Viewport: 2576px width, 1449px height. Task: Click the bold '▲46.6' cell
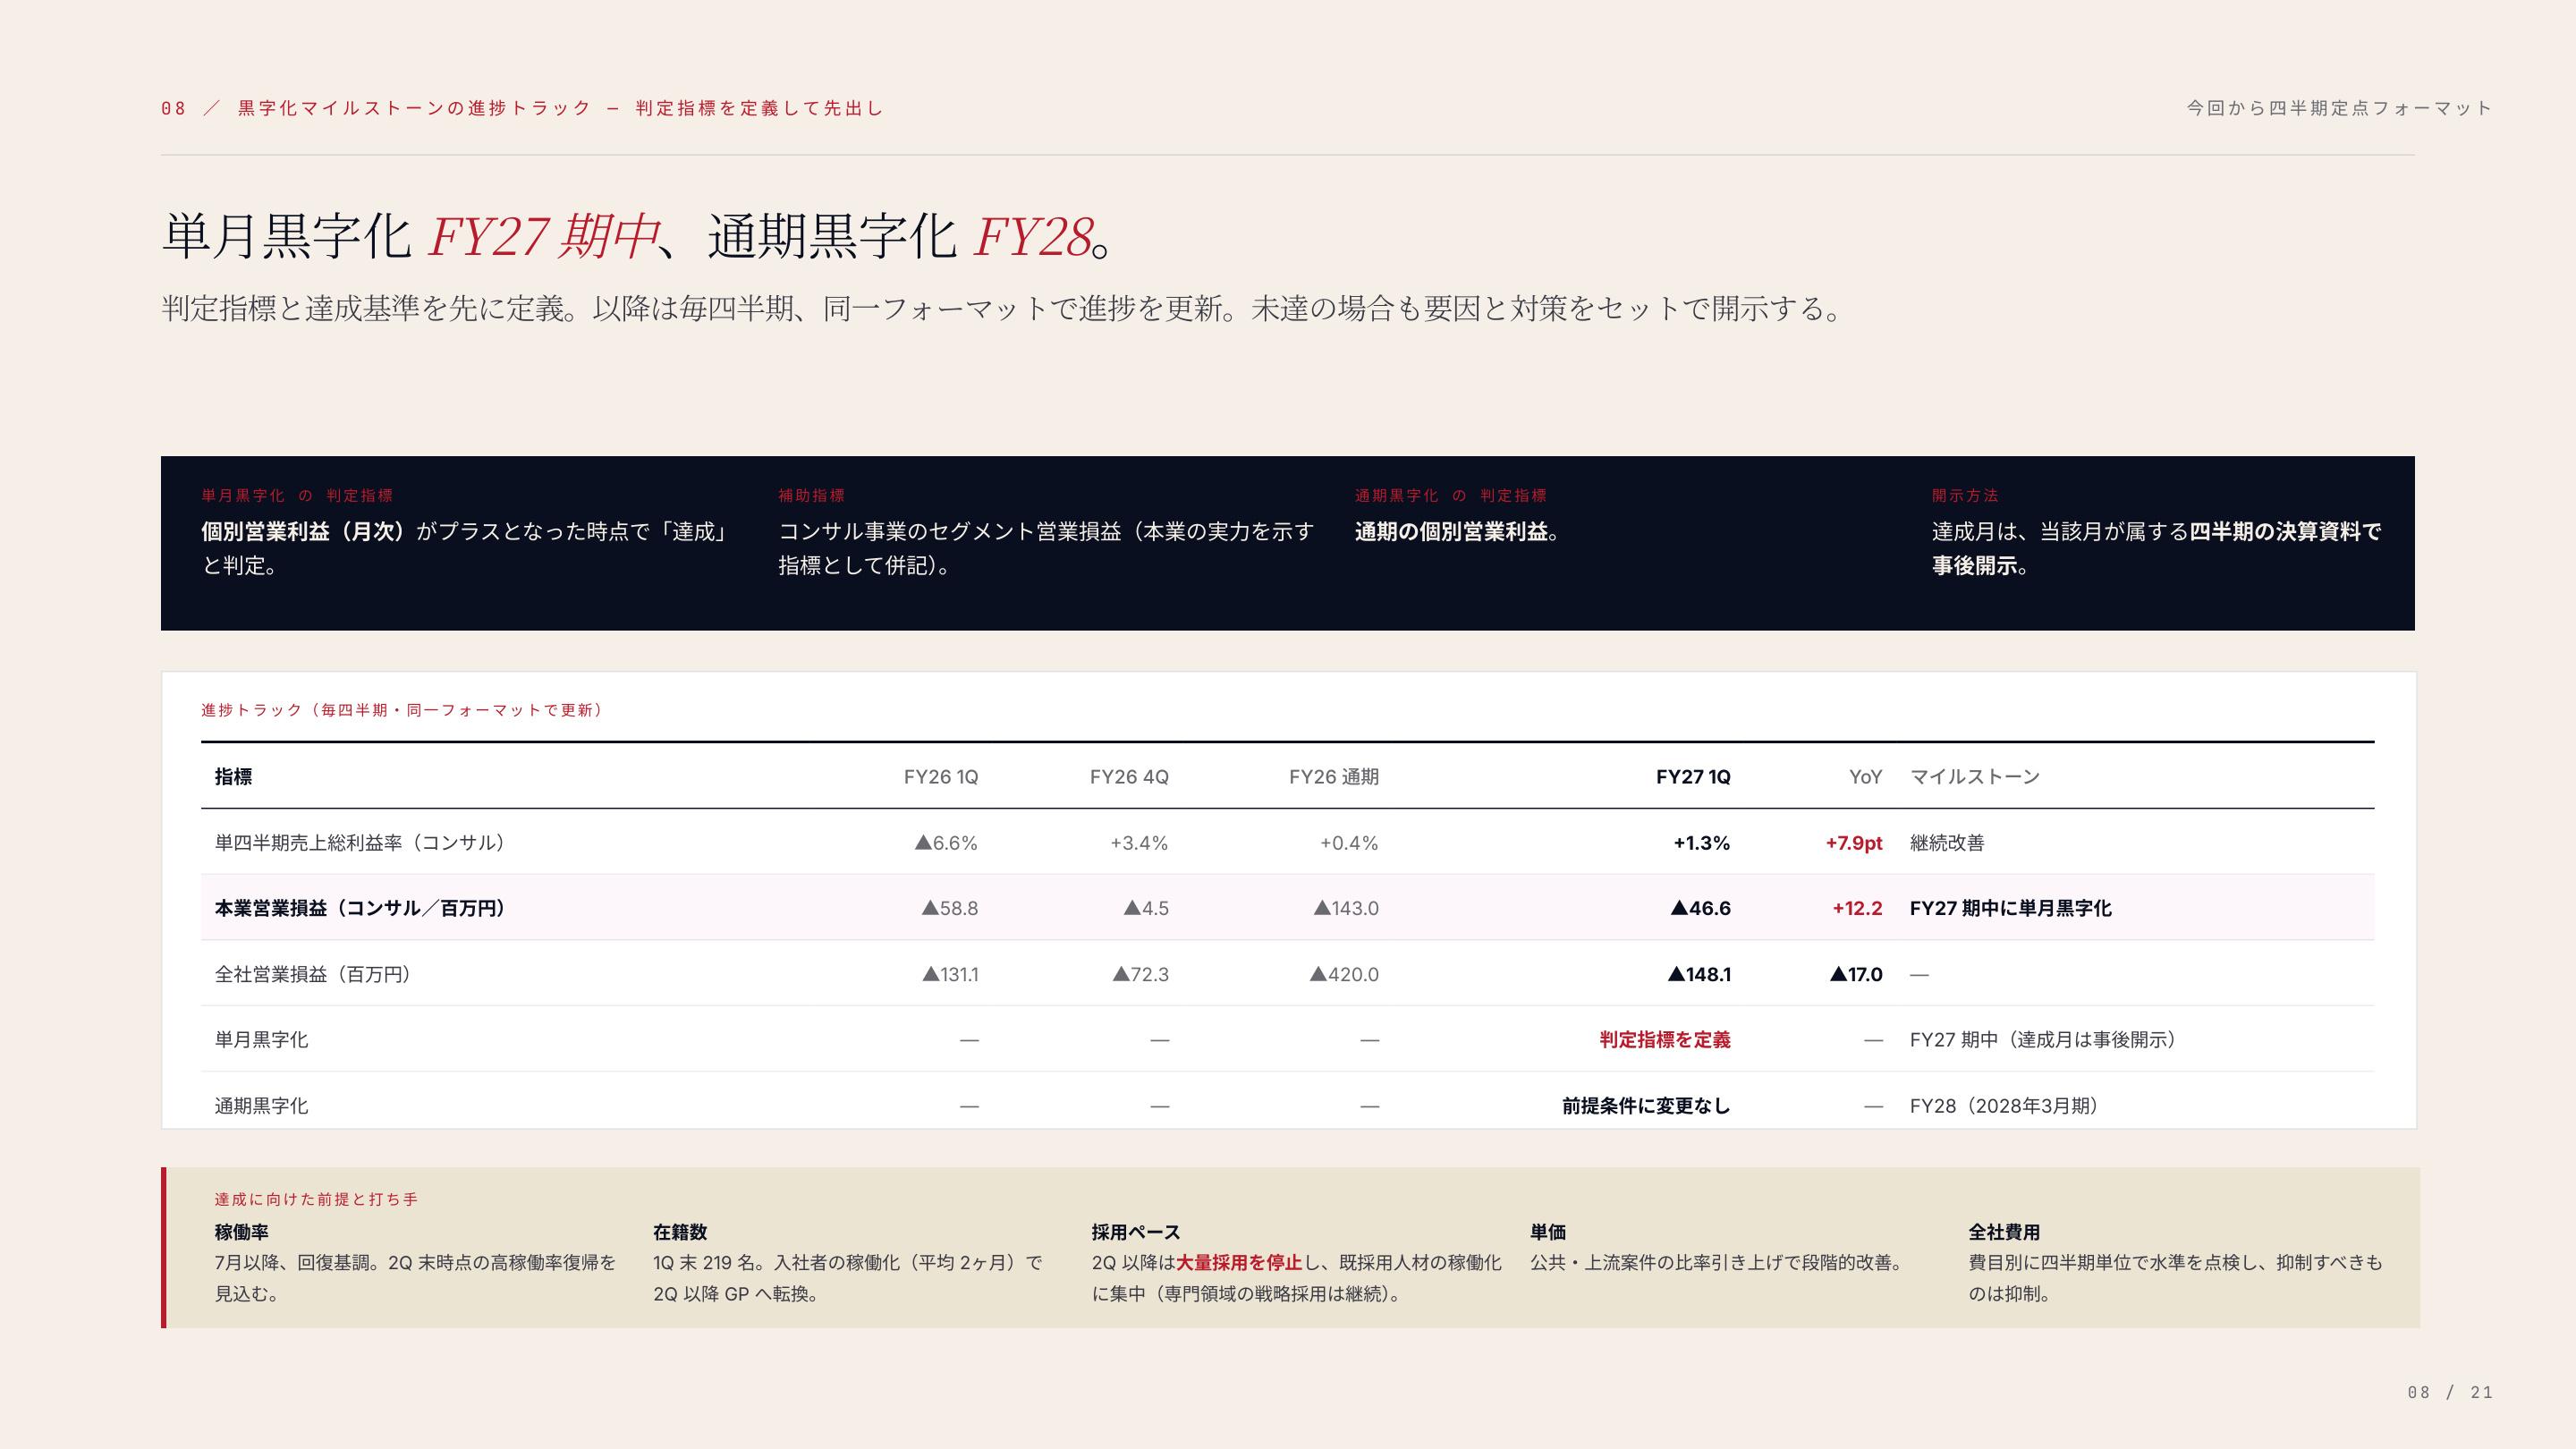[1701, 908]
